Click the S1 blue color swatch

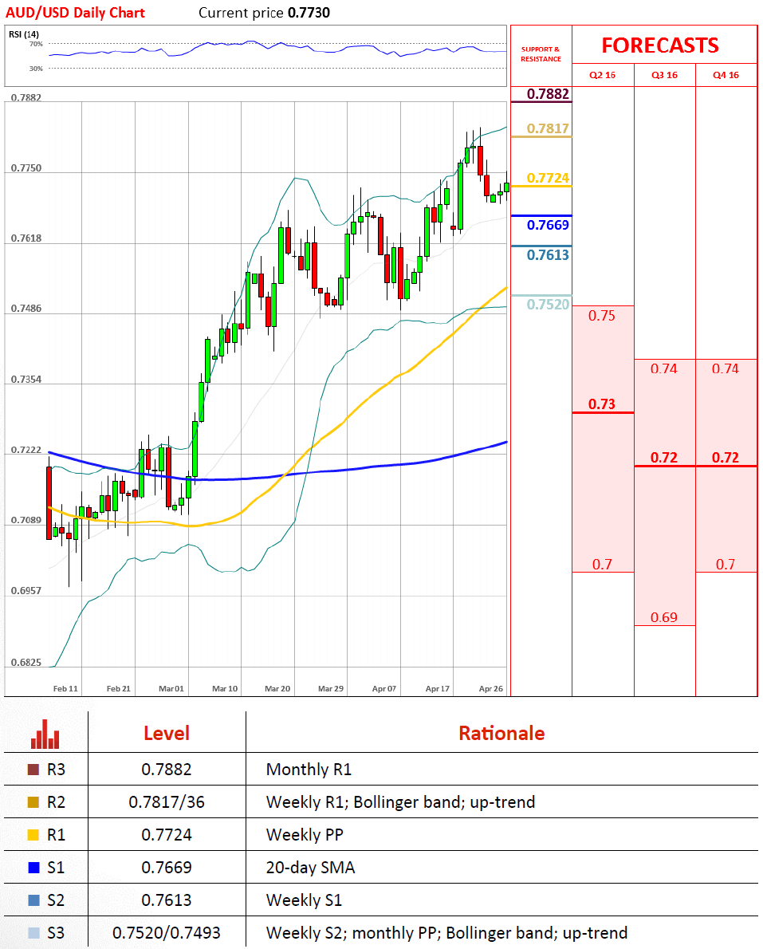pos(33,868)
